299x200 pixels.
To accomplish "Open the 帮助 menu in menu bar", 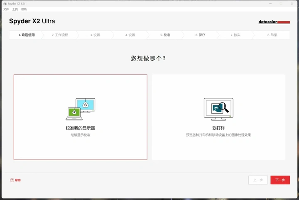I will pyautogui.click(x=24, y=9).
